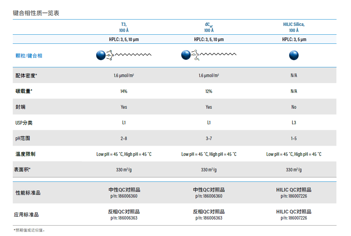The width and height of the screenshot is (351, 236).
Task: Select the T3 ligand density 1.6 µmol/m²
Action: point(124,75)
